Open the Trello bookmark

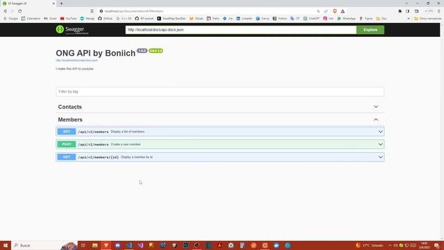click(213, 19)
